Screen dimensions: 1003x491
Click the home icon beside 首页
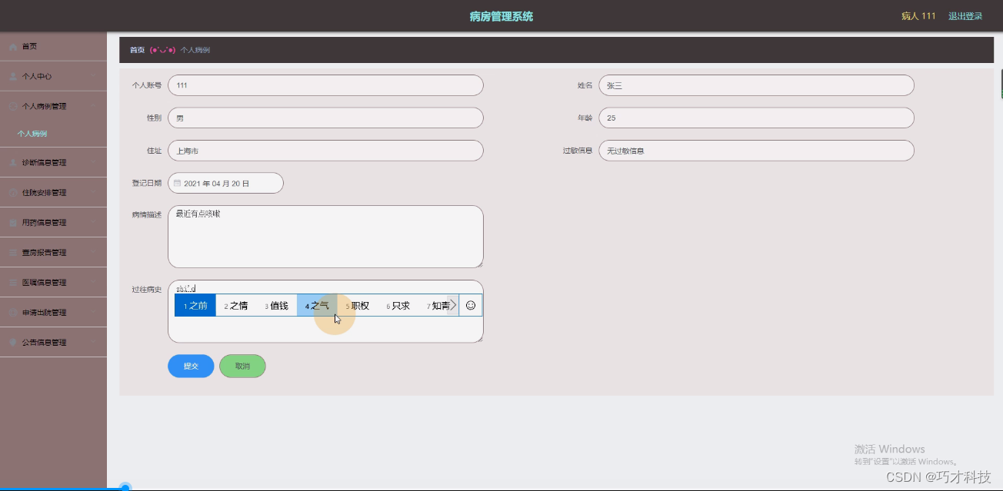pyautogui.click(x=12, y=46)
